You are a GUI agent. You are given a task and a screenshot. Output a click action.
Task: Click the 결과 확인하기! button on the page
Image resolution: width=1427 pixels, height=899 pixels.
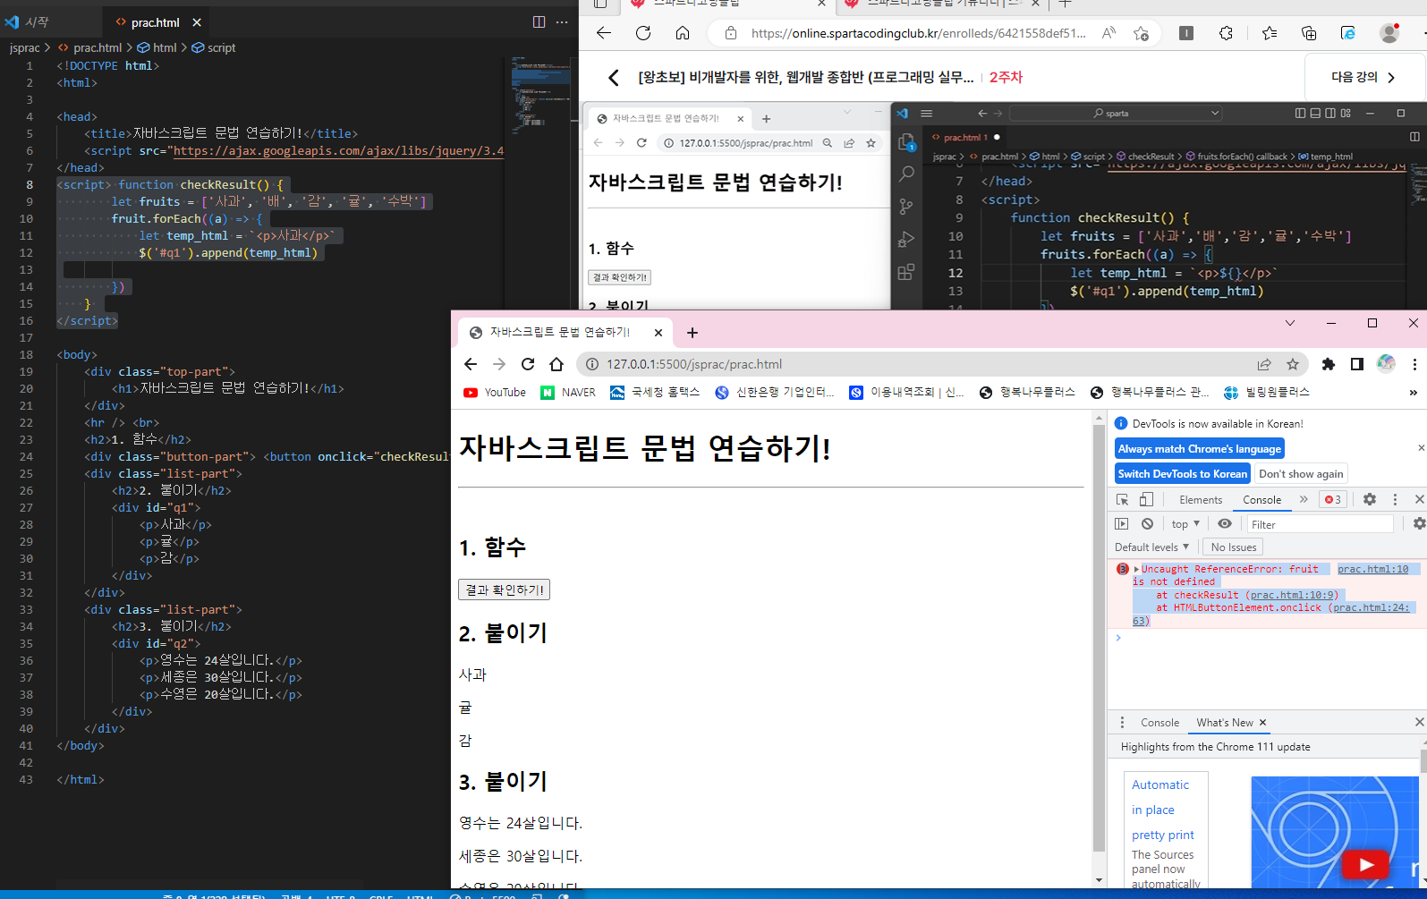[505, 589]
